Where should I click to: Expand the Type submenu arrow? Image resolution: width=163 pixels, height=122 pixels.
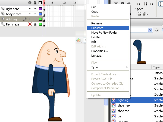(x=127, y=67)
